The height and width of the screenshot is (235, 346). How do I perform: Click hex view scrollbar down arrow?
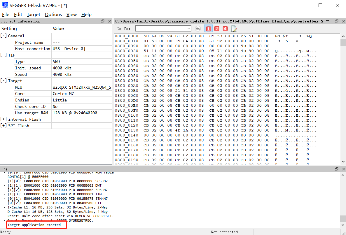point(343,162)
